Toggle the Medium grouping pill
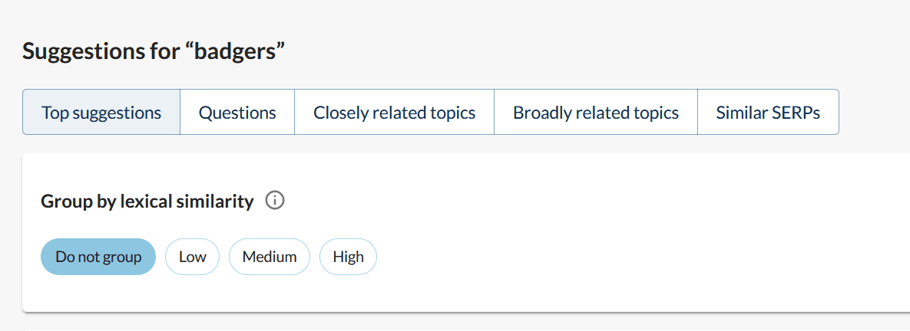Screen dimensions: 910x331 (270, 257)
